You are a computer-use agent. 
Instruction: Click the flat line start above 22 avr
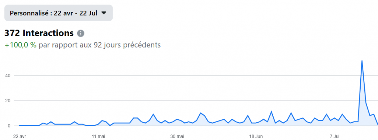pos(20,126)
